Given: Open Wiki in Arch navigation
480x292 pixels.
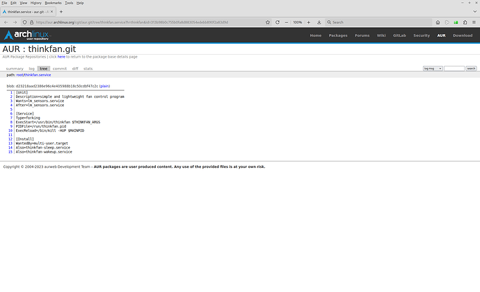Looking at the screenshot, I should (381, 35).
